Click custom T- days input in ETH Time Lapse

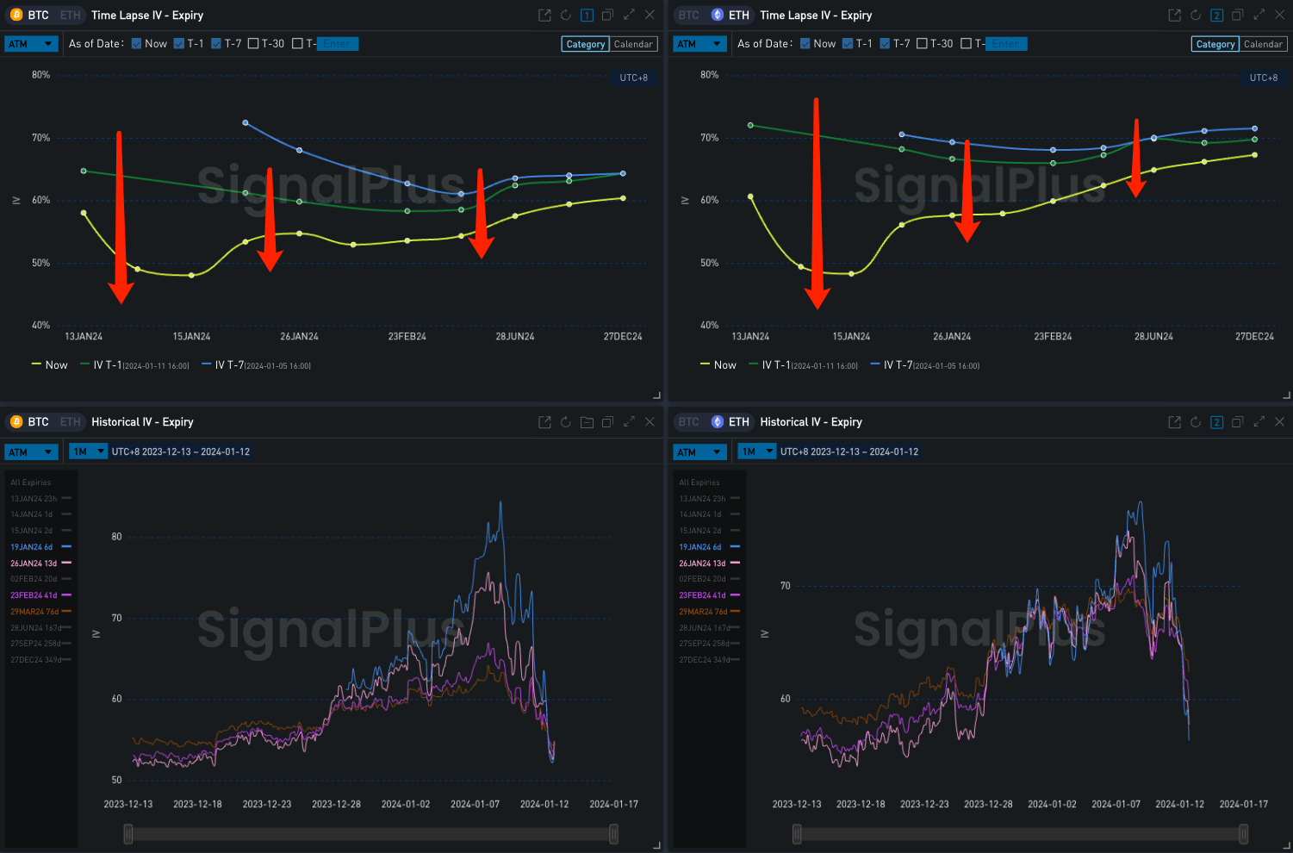(x=1004, y=44)
